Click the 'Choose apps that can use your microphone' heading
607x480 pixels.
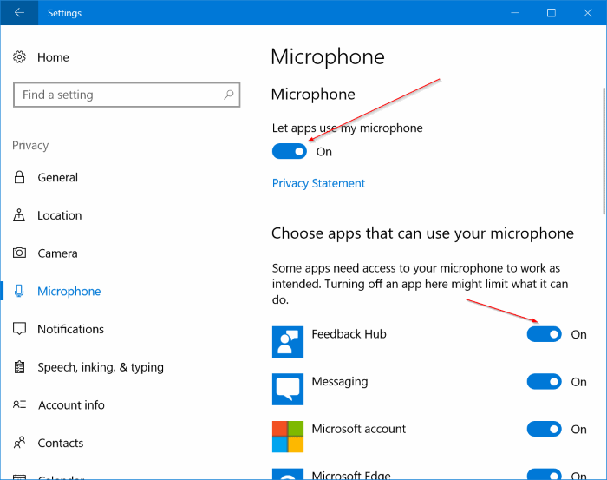click(422, 233)
